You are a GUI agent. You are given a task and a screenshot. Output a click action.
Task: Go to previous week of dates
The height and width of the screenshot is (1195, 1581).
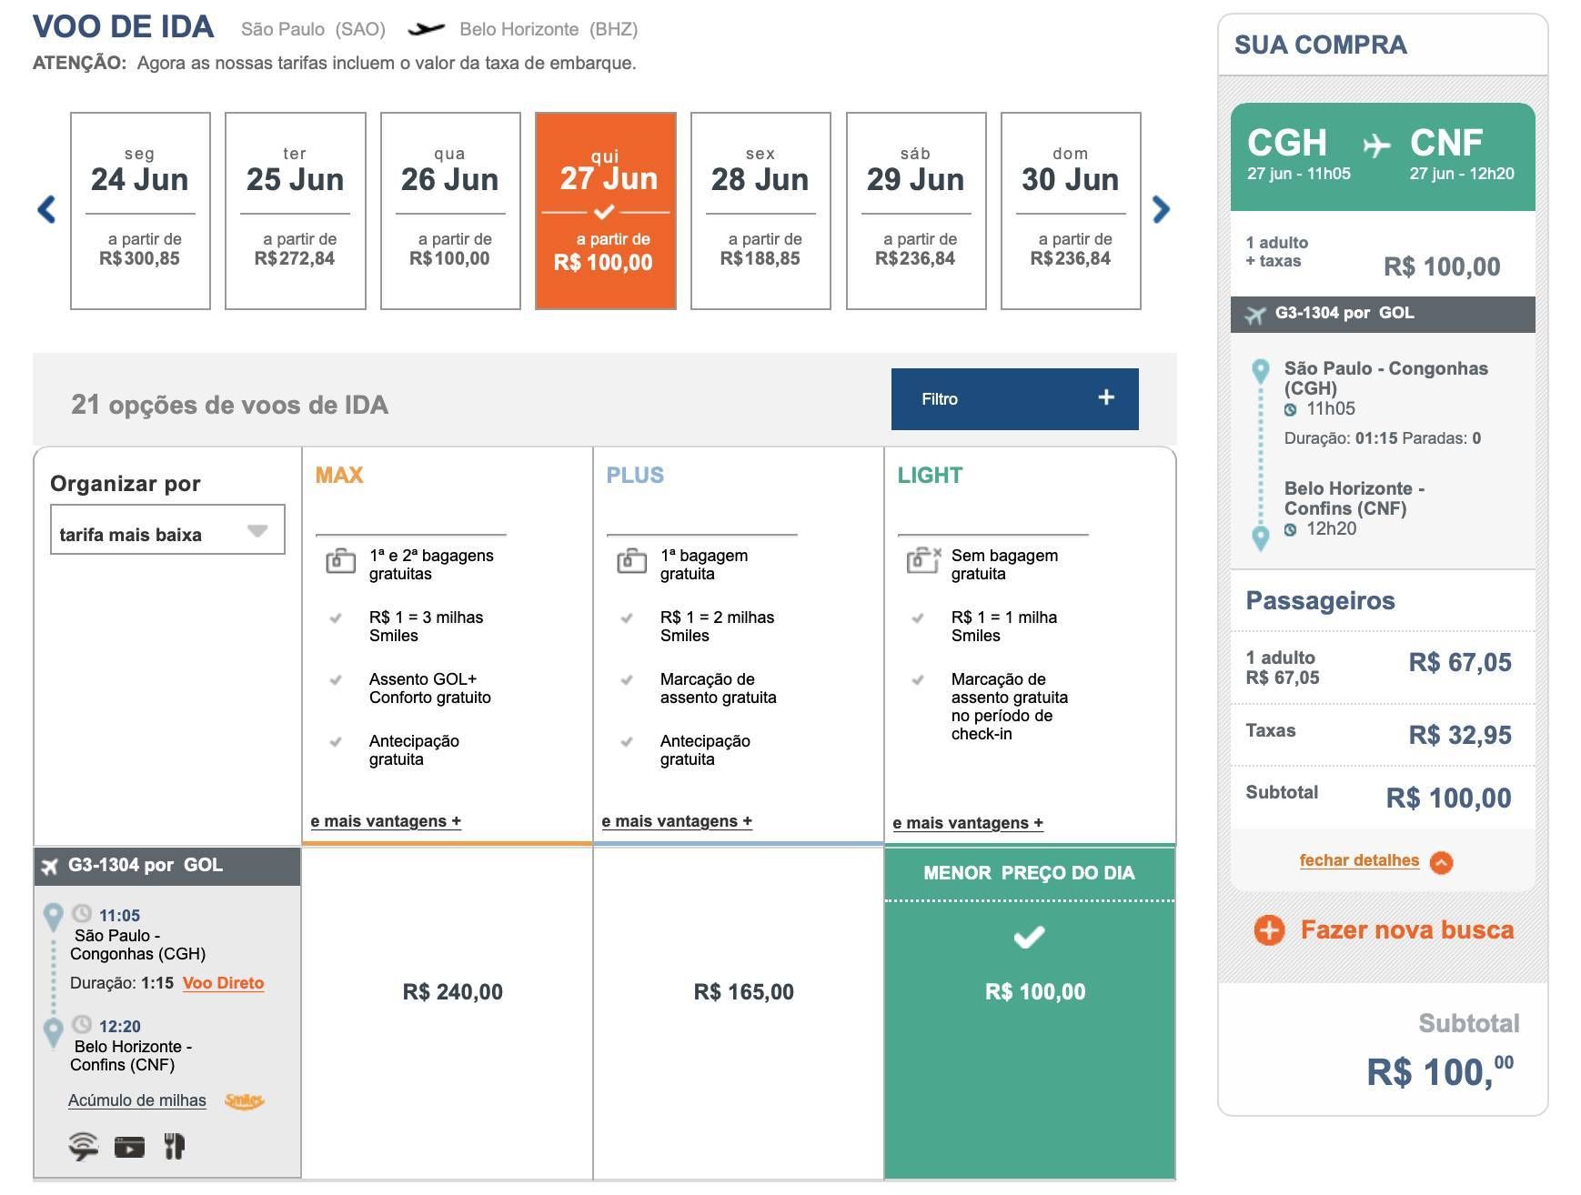[46, 210]
